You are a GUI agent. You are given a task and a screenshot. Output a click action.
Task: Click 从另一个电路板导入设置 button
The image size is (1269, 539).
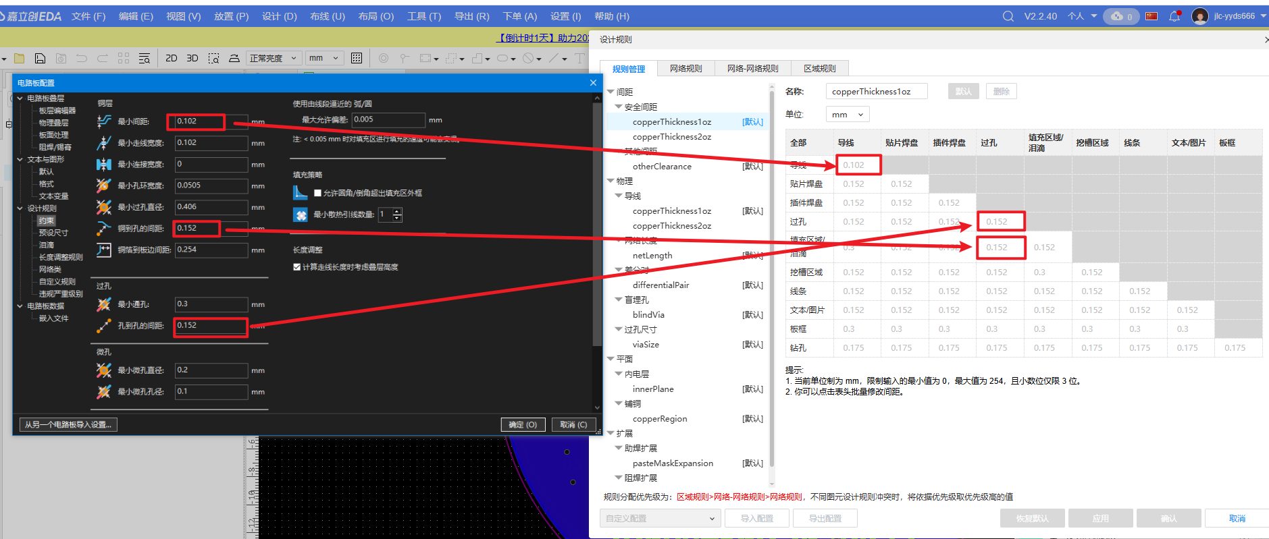point(68,425)
